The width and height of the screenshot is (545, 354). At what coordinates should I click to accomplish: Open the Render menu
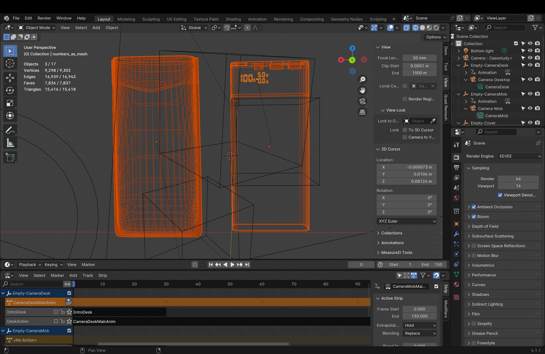click(x=44, y=18)
